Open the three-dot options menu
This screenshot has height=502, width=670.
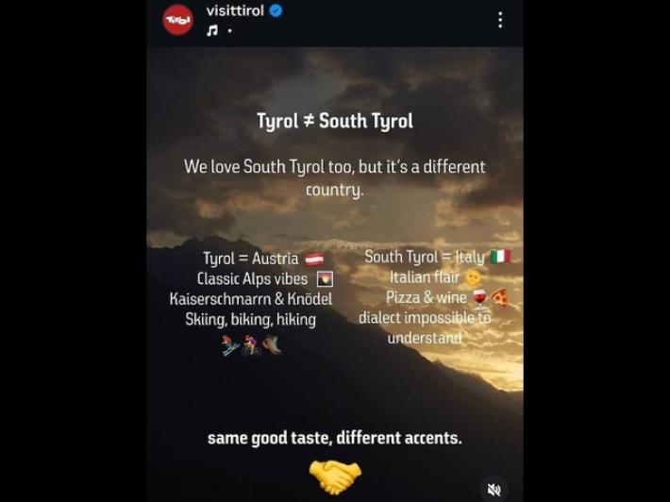point(500,20)
